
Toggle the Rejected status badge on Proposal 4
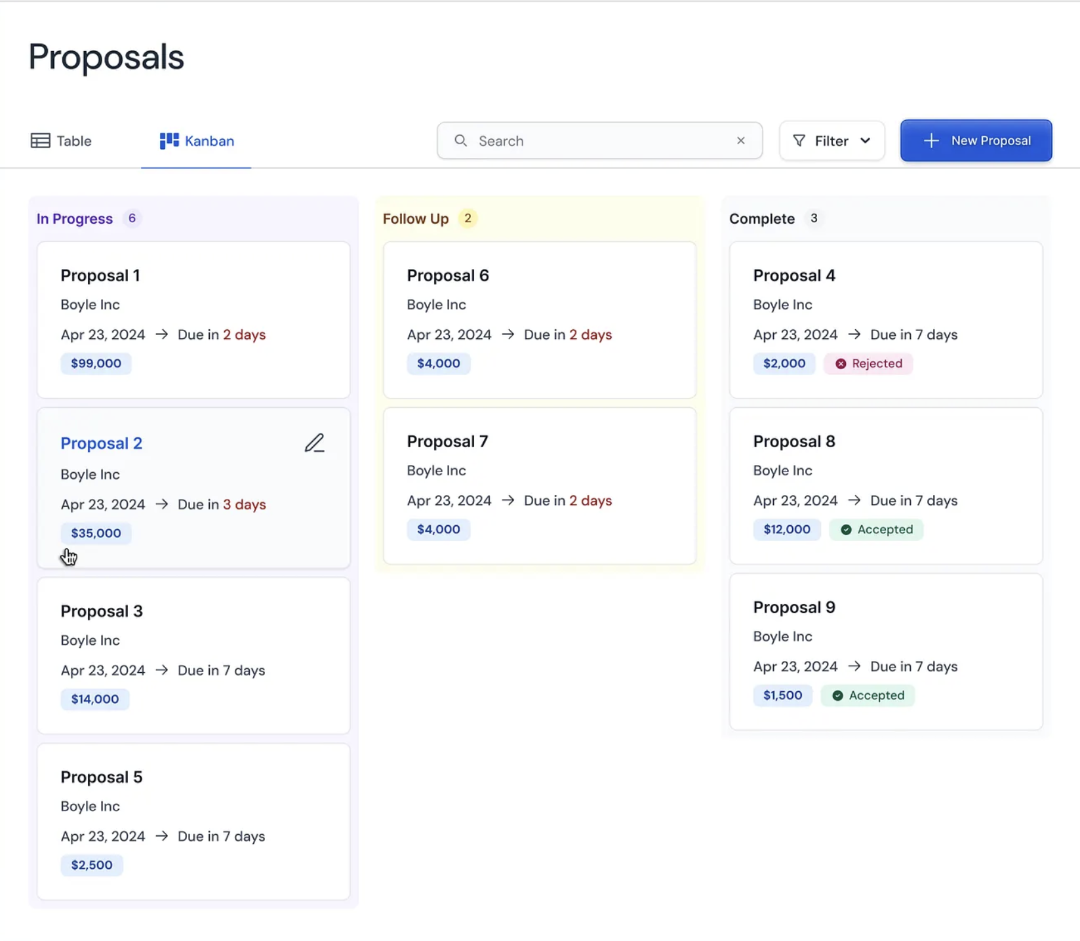pyautogui.click(x=868, y=363)
